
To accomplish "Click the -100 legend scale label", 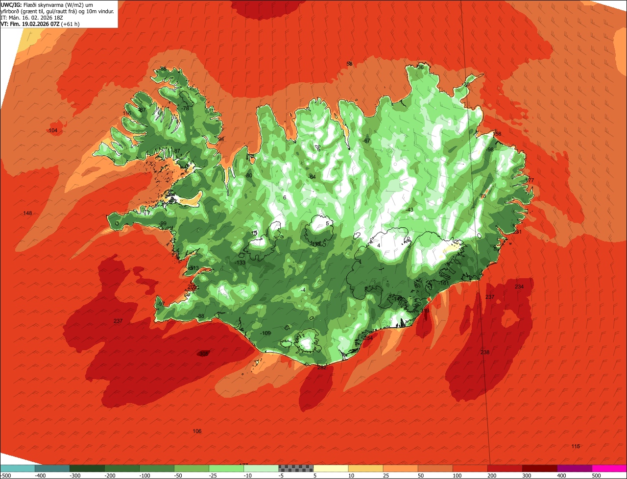I will [144, 475].
